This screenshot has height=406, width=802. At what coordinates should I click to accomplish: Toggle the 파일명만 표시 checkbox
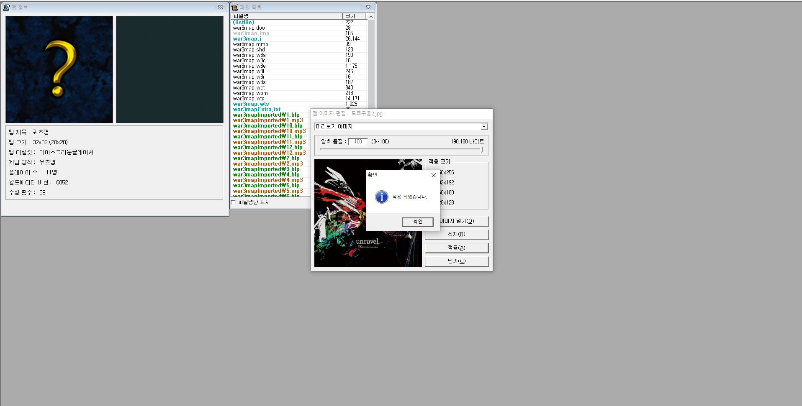234,202
